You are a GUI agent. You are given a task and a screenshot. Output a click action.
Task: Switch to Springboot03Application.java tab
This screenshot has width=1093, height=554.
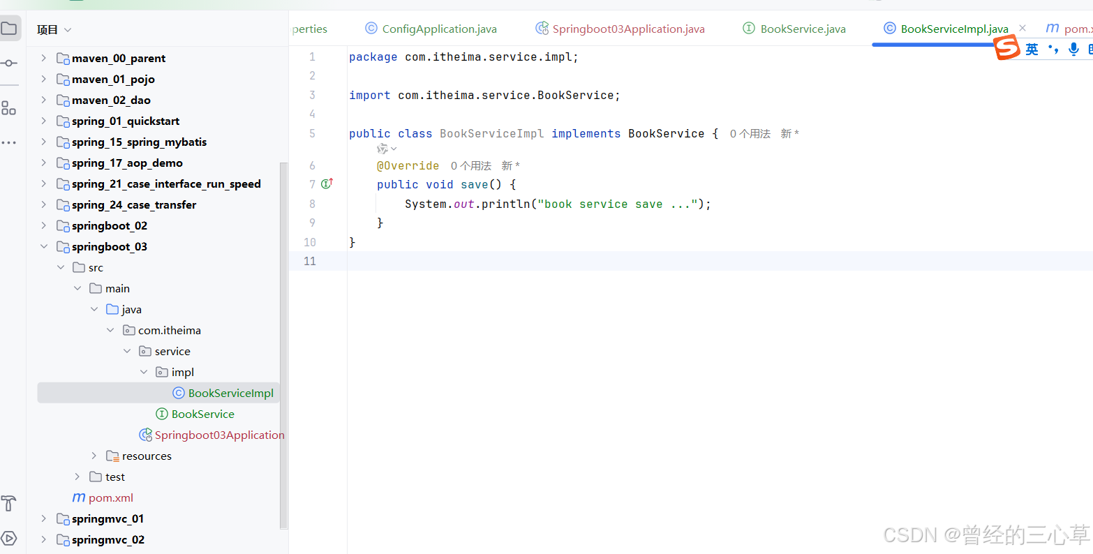click(x=620, y=29)
